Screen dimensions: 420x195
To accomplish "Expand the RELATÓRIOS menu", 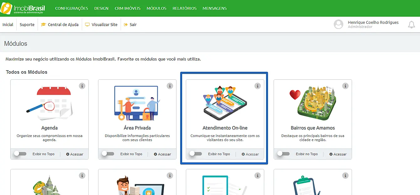I will coord(184,8).
